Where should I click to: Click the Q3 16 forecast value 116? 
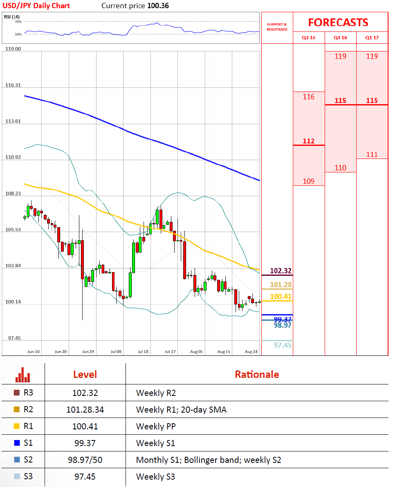tap(308, 97)
